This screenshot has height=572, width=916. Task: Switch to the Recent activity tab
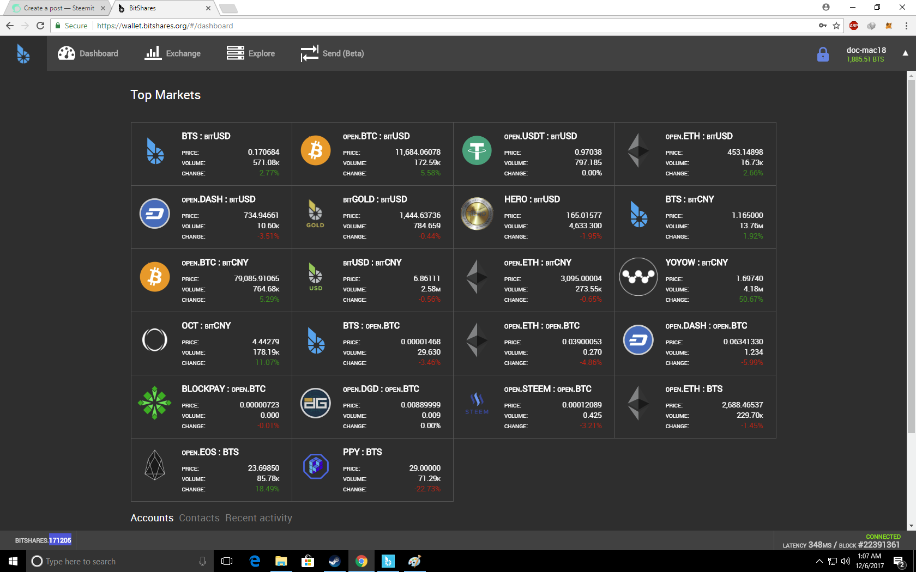point(259,518)
